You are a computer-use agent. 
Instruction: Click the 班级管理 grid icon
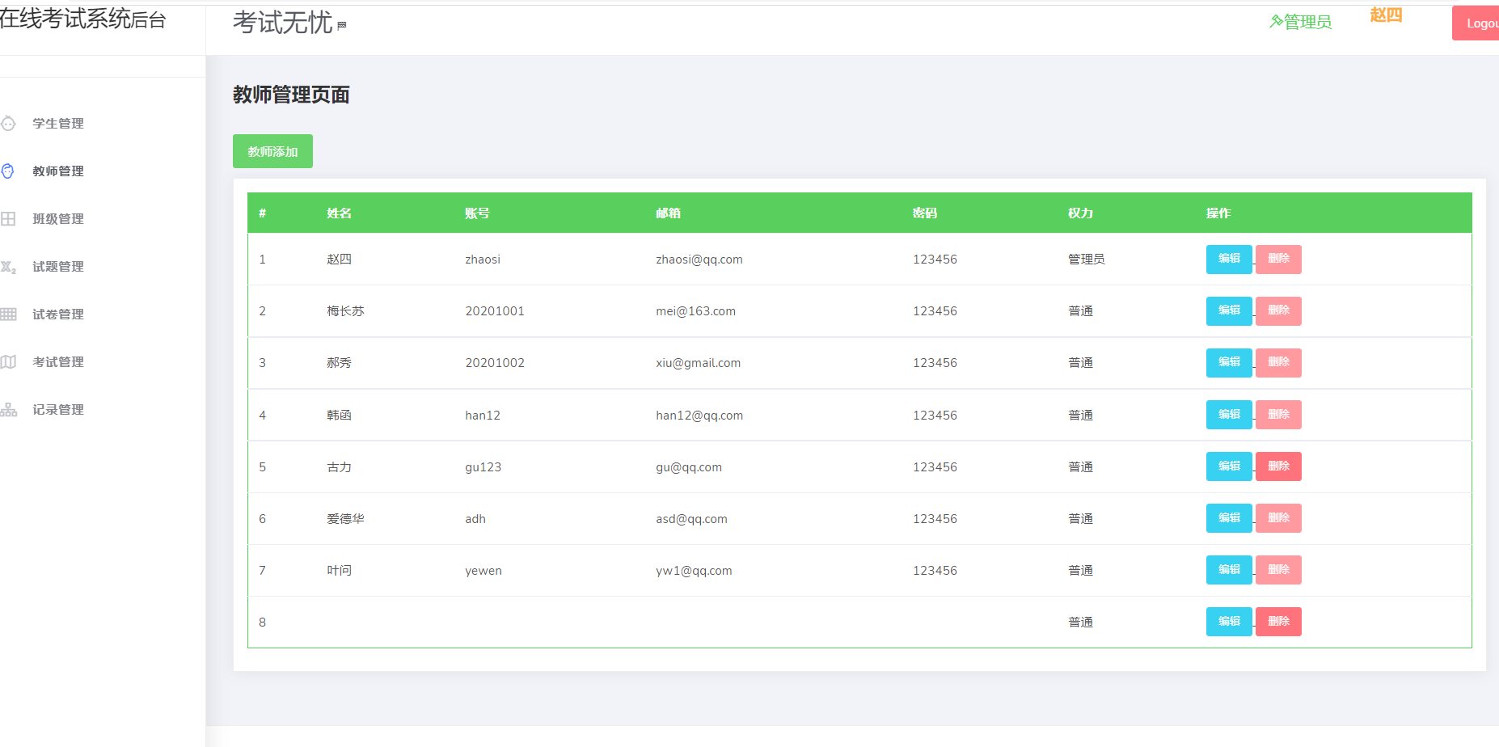tap(8, 219)
